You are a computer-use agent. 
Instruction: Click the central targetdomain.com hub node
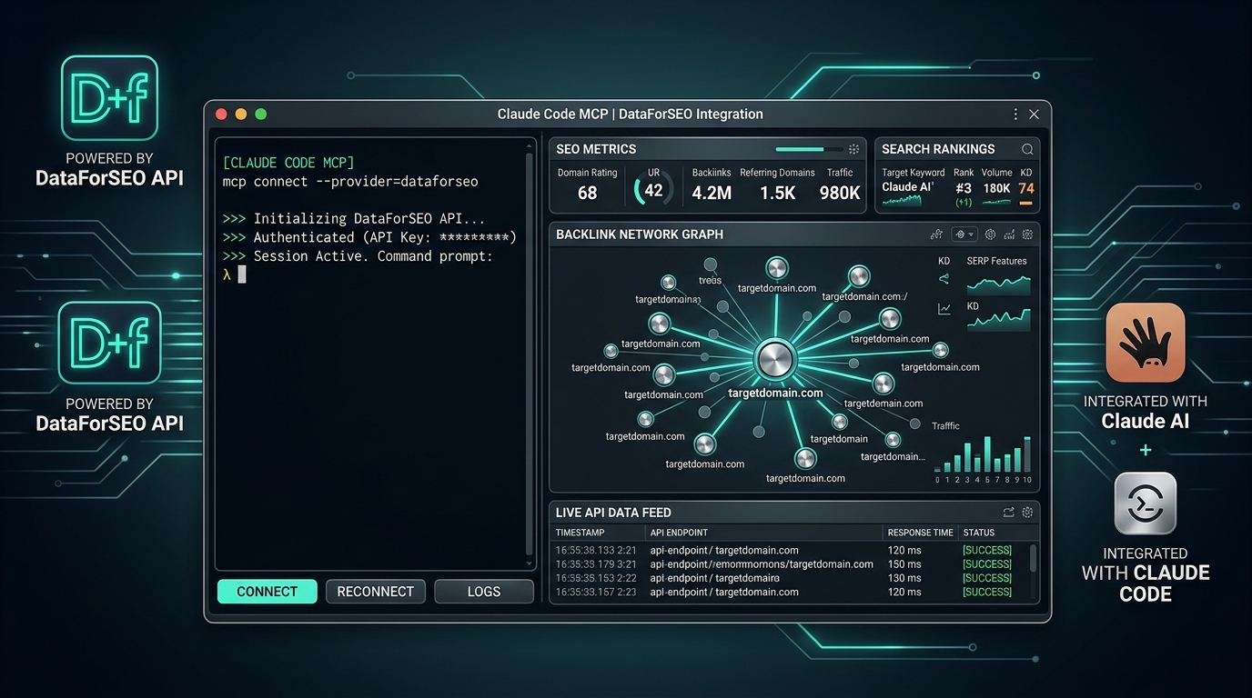pyautogui.click(x=776, y=360)
